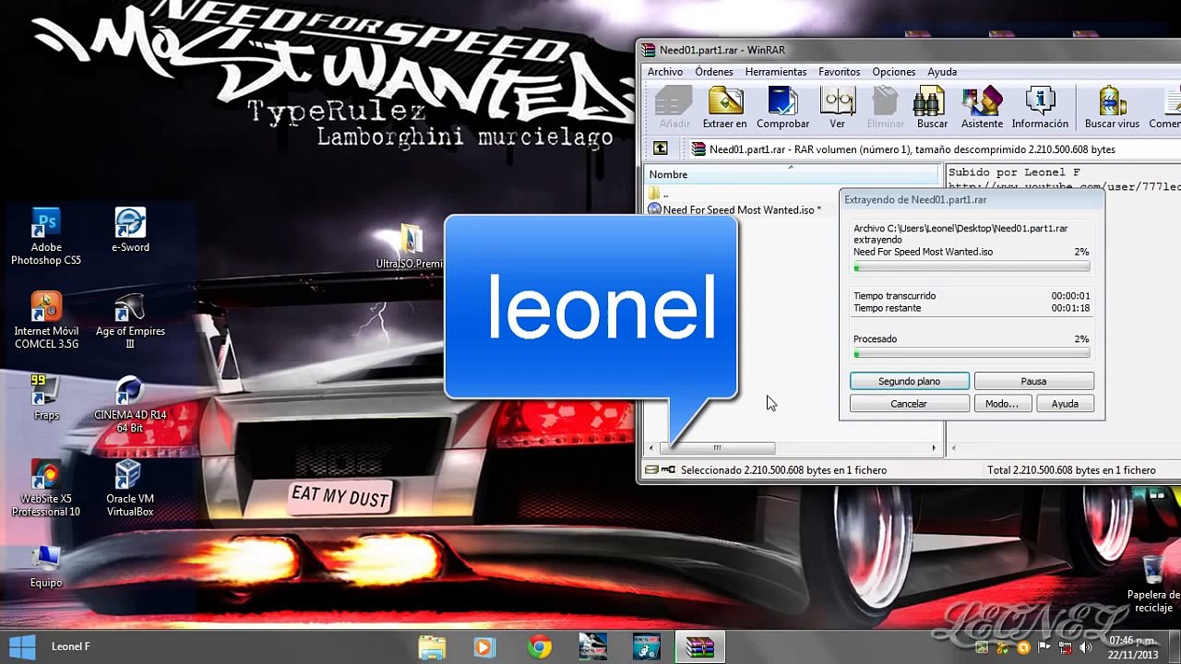This screenshot has height=664, width=1181.
Task: Open e-Sword desktop shortcut
Action: point(130,231)
